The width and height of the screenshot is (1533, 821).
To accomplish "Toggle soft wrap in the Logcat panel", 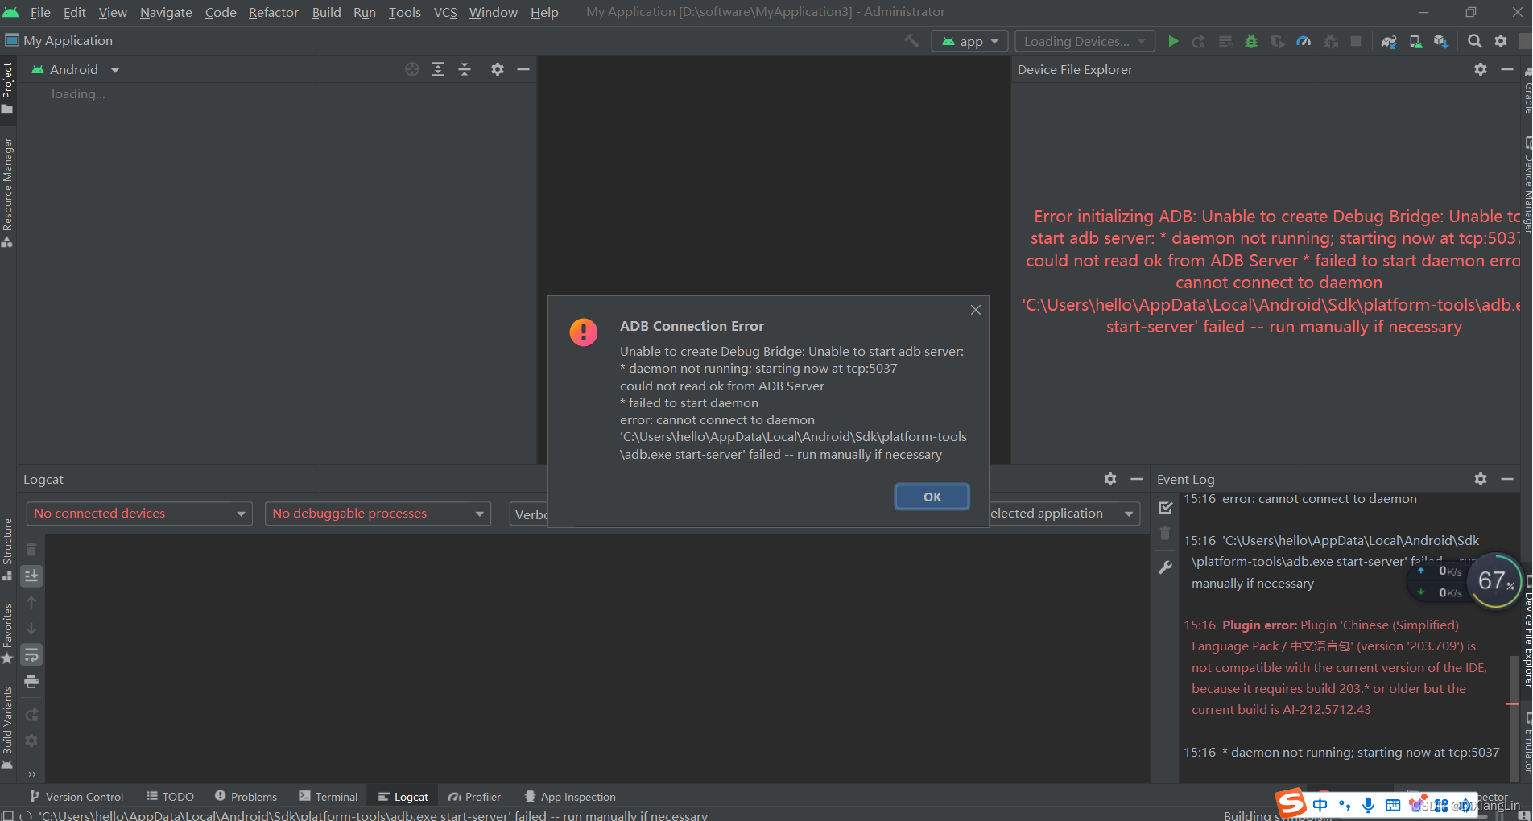I will pyautogui.click(x=31, y=654).
